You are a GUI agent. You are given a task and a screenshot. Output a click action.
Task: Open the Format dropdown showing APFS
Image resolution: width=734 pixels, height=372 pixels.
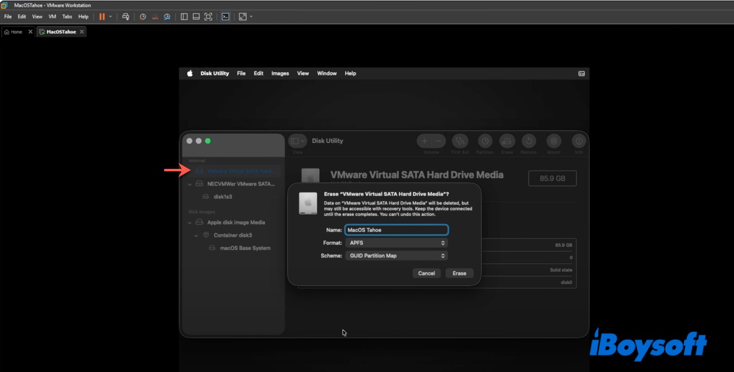[396, 243]
